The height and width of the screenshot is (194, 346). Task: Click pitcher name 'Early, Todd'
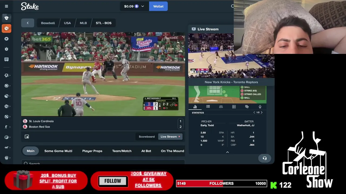tap(207, 125)
